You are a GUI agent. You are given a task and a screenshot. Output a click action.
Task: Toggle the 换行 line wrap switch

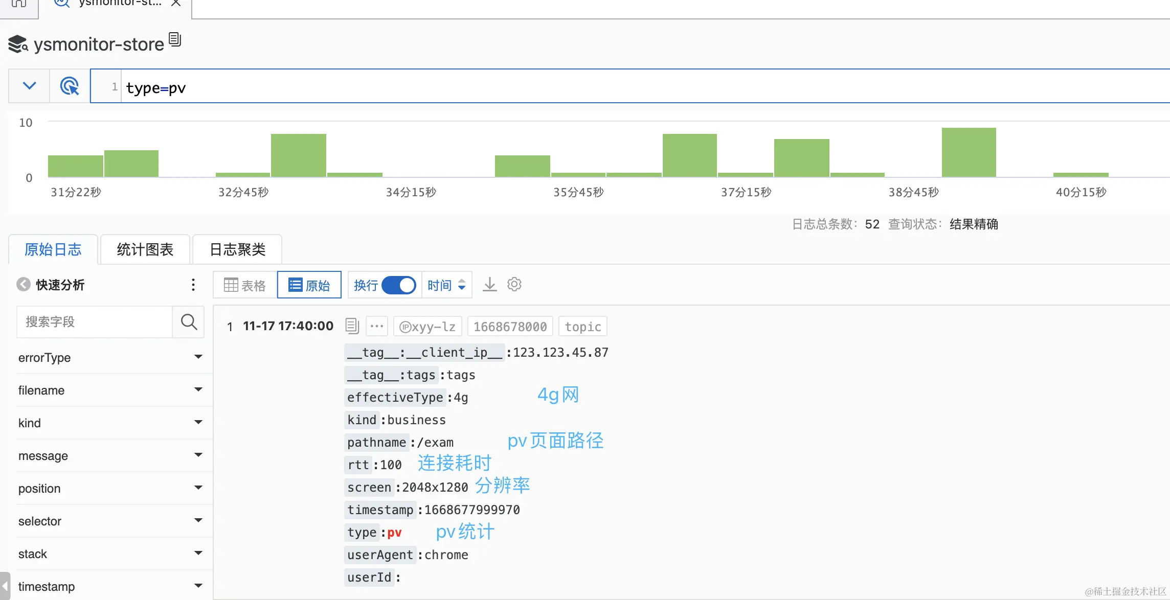398,285
